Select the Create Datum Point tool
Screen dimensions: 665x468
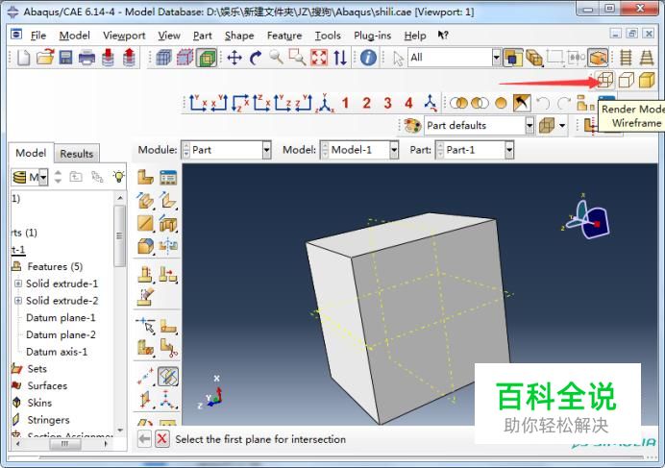pos(145,376)
